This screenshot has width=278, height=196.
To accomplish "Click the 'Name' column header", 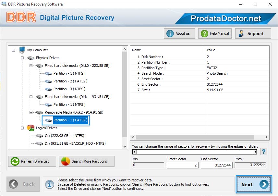I will (167, 50).
